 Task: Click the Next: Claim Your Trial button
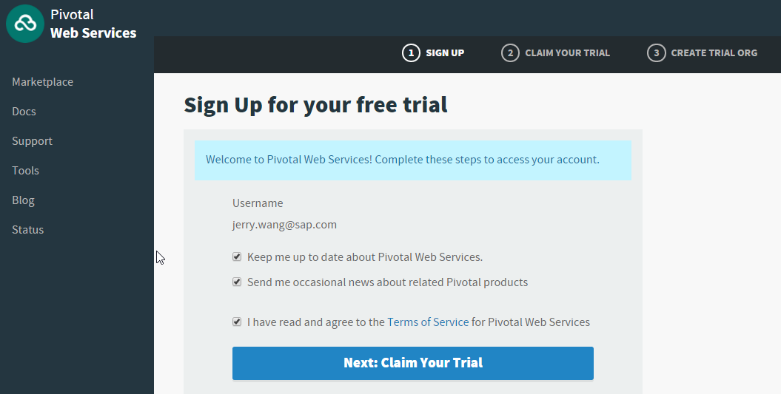[x=413, y=363]
